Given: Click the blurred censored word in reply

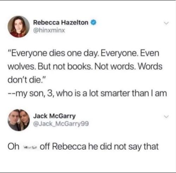Looking at the screenshot, I should point(30,147).
